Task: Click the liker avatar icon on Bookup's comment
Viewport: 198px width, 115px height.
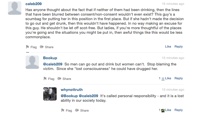Action: tap(163, 79)
